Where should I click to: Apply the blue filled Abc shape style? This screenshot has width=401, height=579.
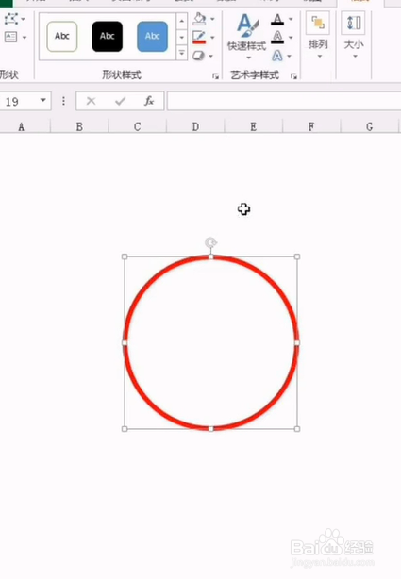point(152,36)
